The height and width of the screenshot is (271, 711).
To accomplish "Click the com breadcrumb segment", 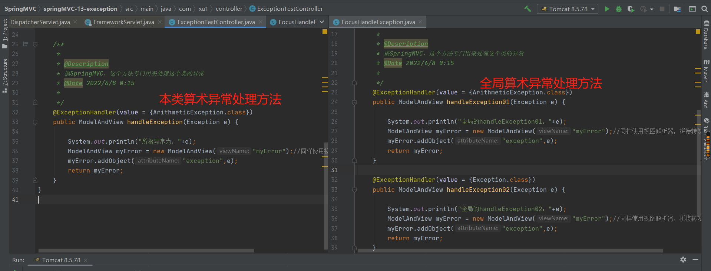I will click(185, 9).
